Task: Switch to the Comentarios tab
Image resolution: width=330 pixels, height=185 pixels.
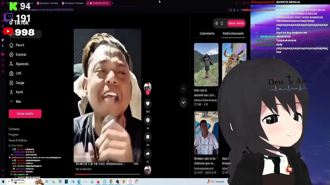Action: (207, 33)
